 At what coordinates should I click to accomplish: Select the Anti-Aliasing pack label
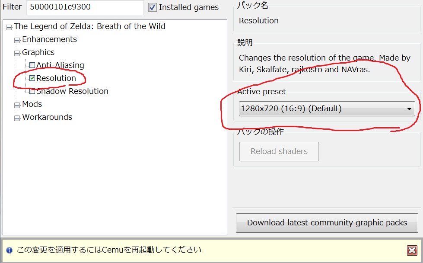(60, 65)
